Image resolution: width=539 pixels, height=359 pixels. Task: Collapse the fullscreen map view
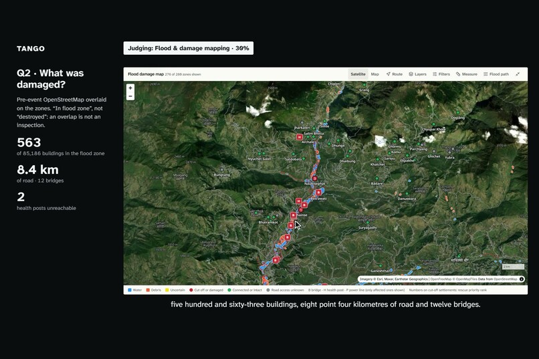[x=518, y=74]
